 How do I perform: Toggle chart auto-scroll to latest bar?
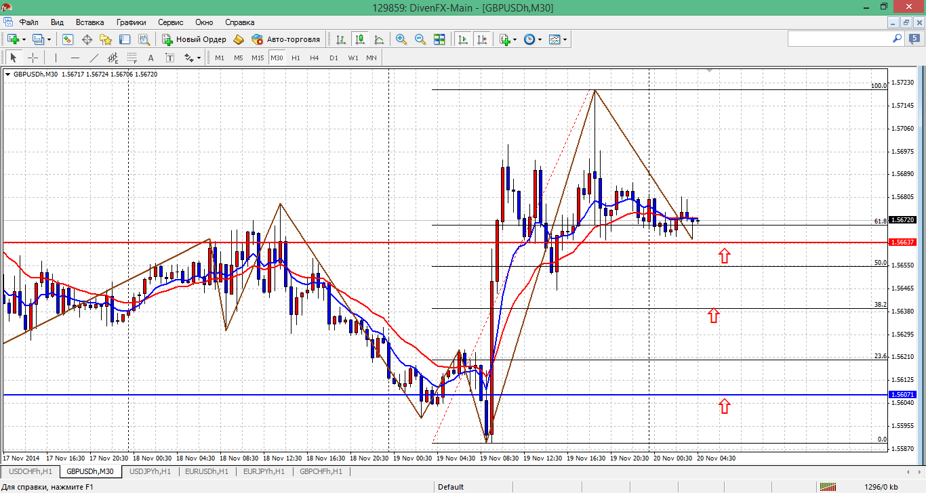click(x=463, y=39)
